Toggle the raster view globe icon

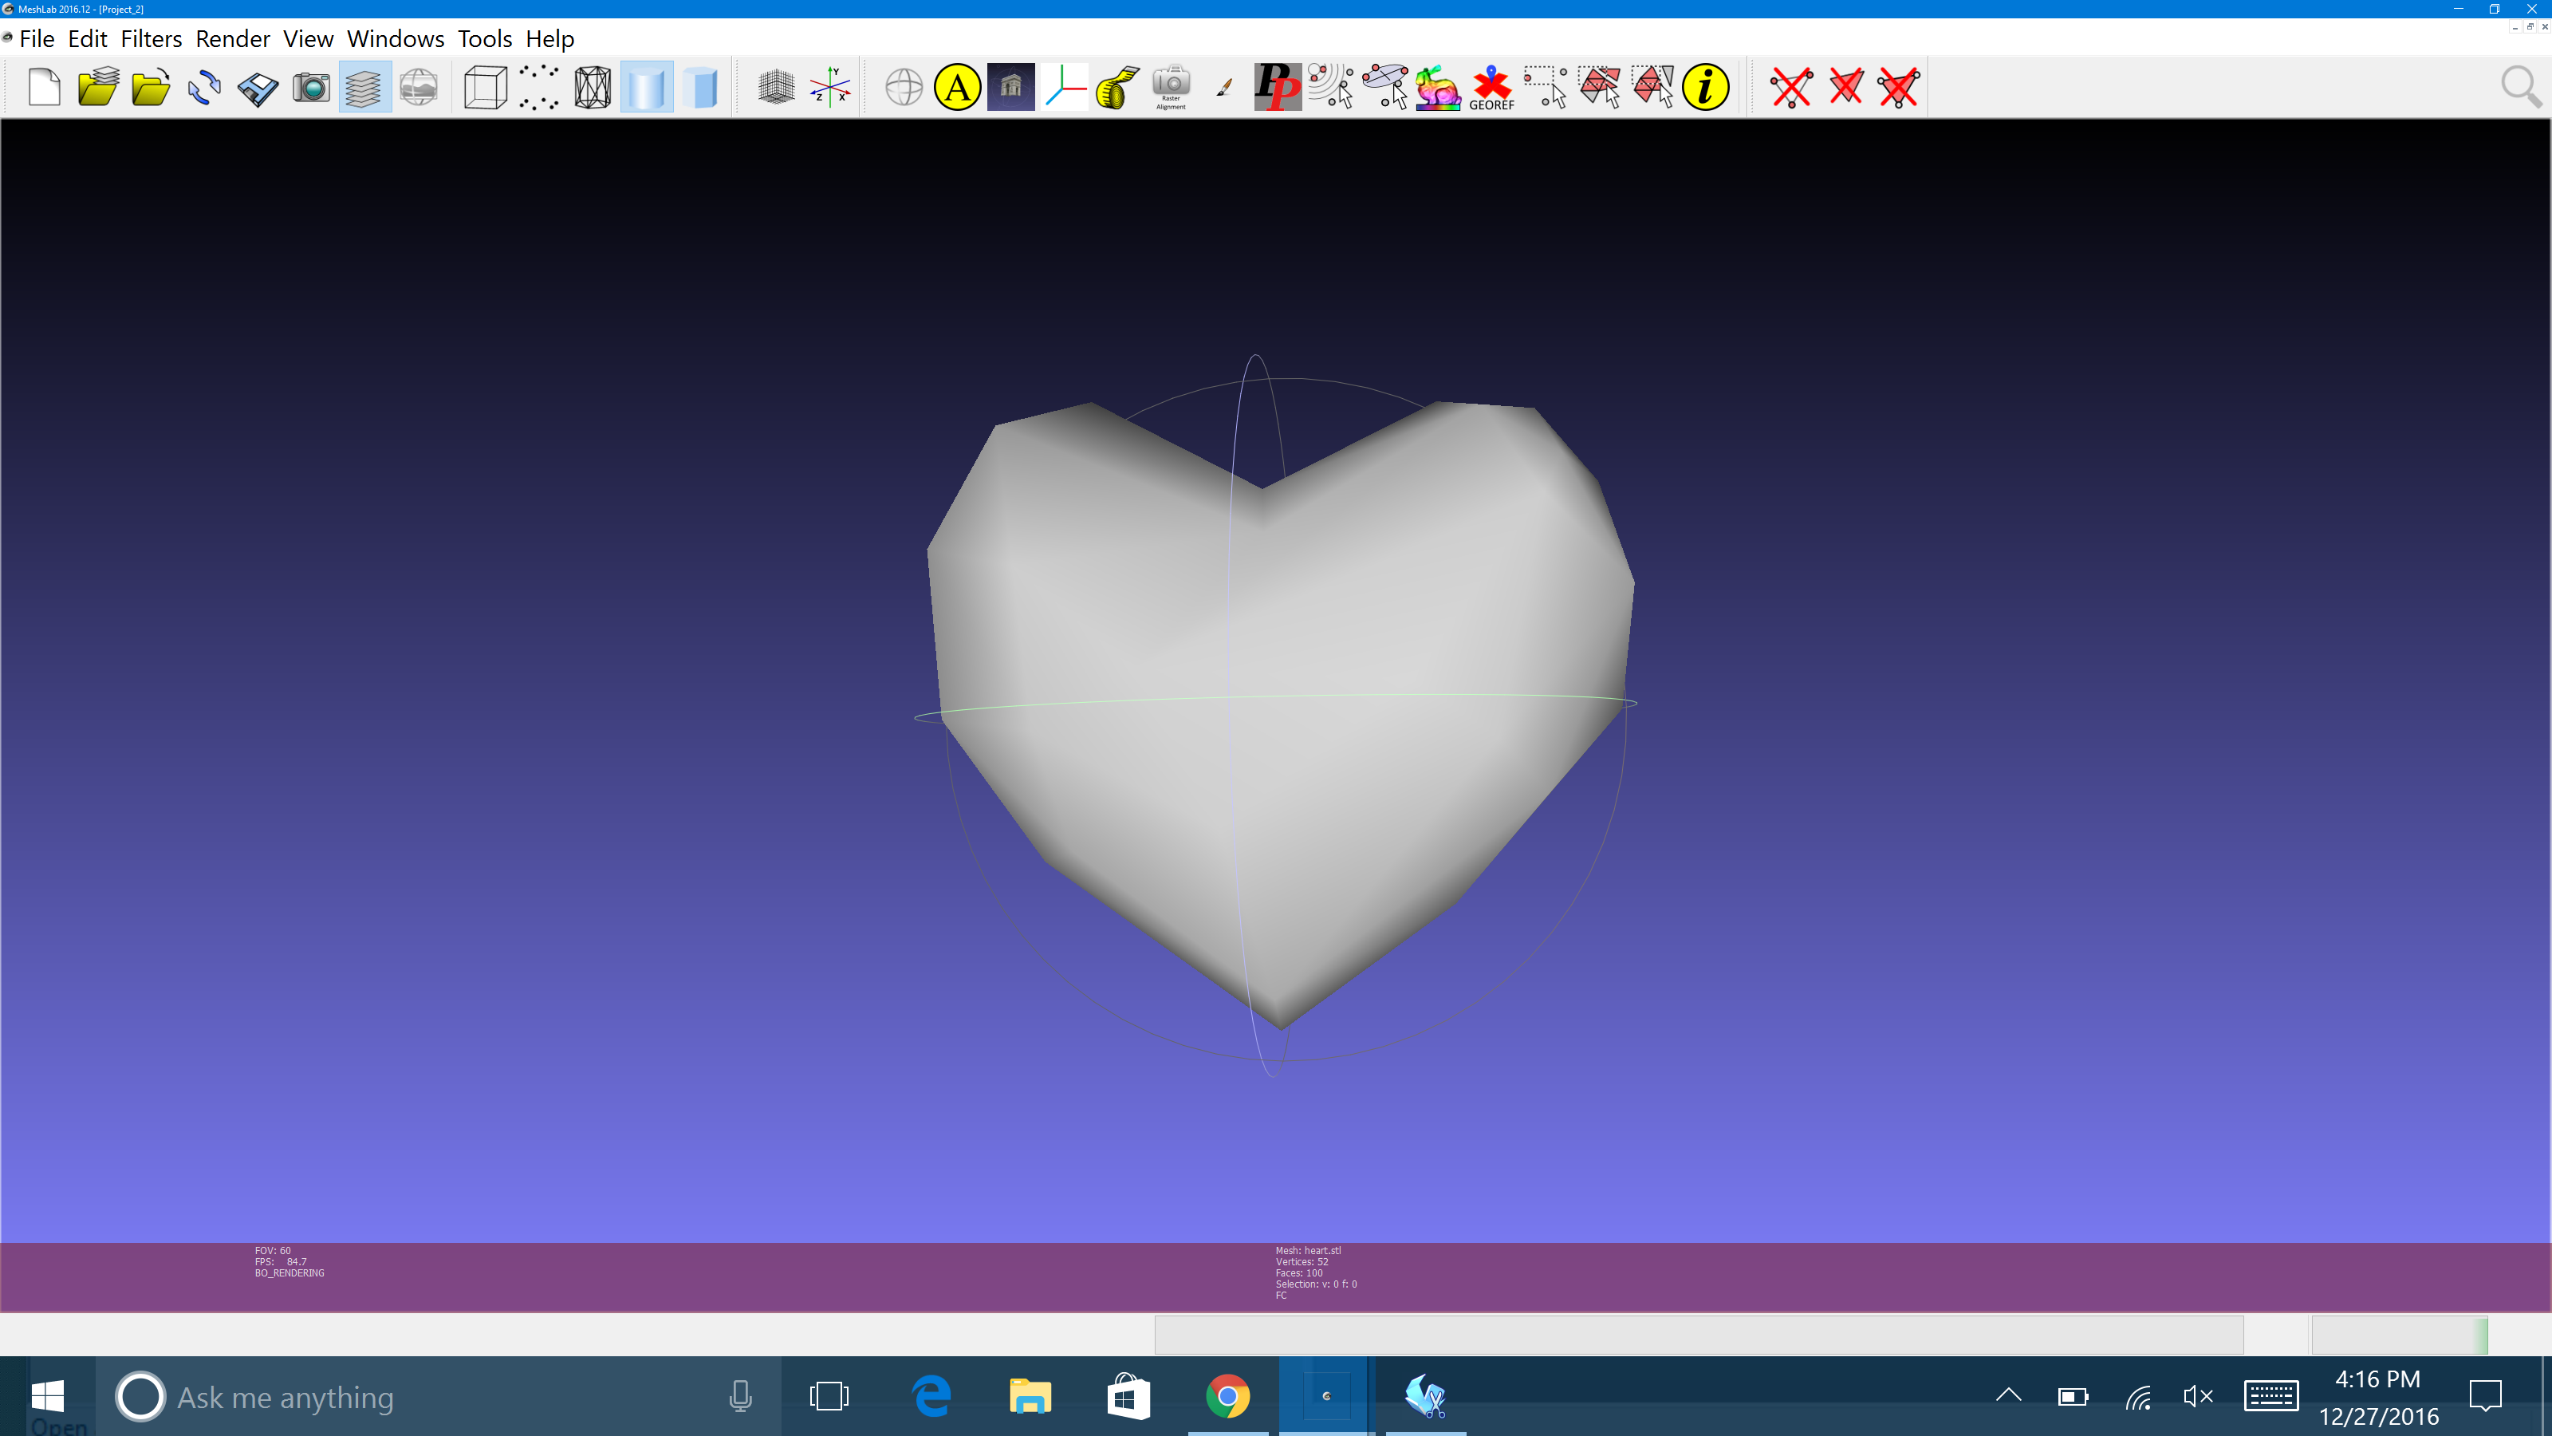click(419, 87)
